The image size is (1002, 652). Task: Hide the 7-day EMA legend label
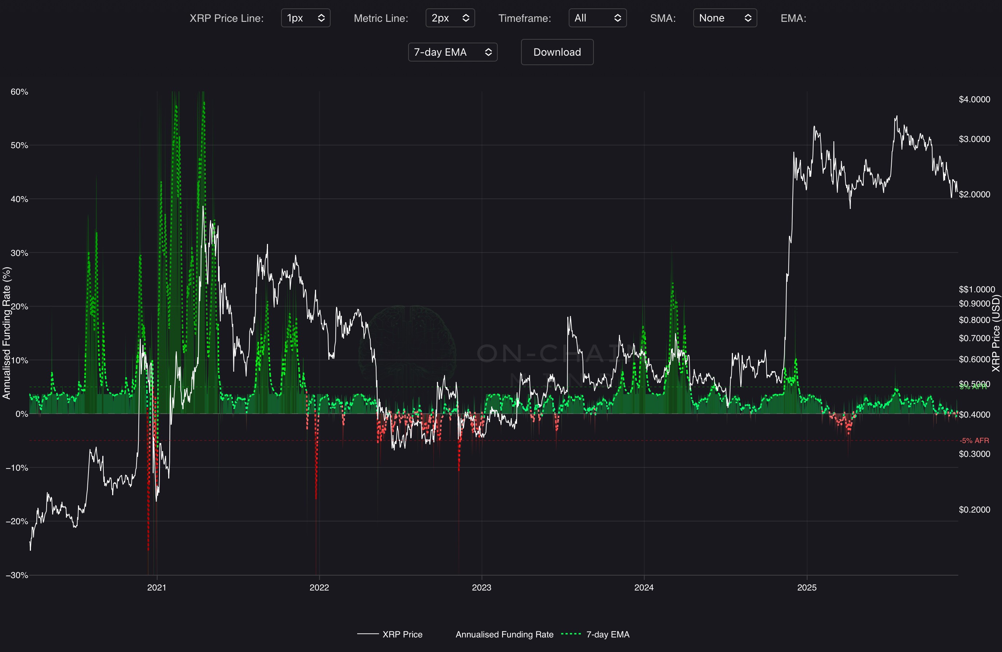[x=608, y=634]
